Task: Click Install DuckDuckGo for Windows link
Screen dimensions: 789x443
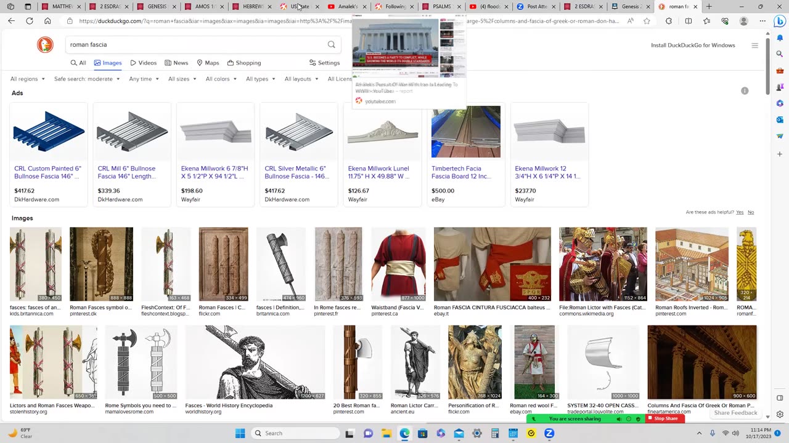Action: tap(693, 45)
